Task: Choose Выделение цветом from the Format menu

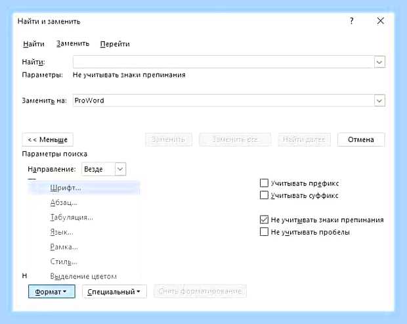Action: [x=83, y=276]
